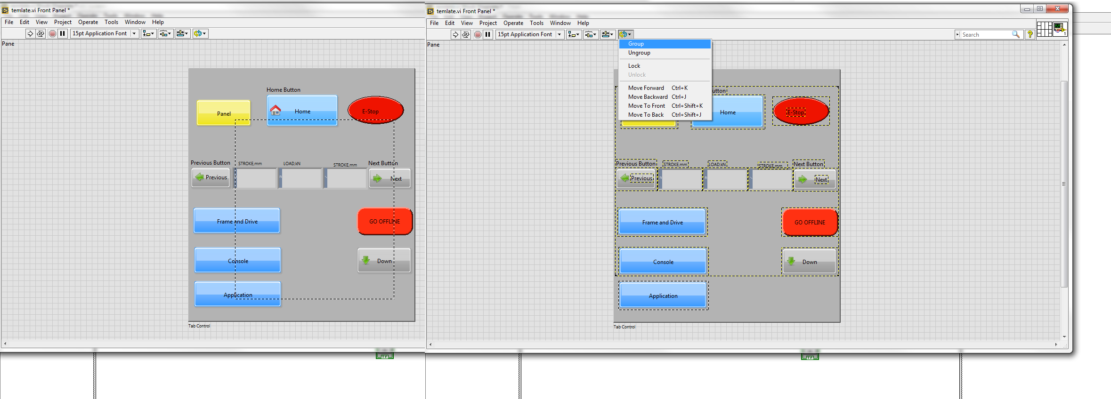
Task: Click scroll-right arrow at right window bottom
Action: click(x=1056, y=344)
